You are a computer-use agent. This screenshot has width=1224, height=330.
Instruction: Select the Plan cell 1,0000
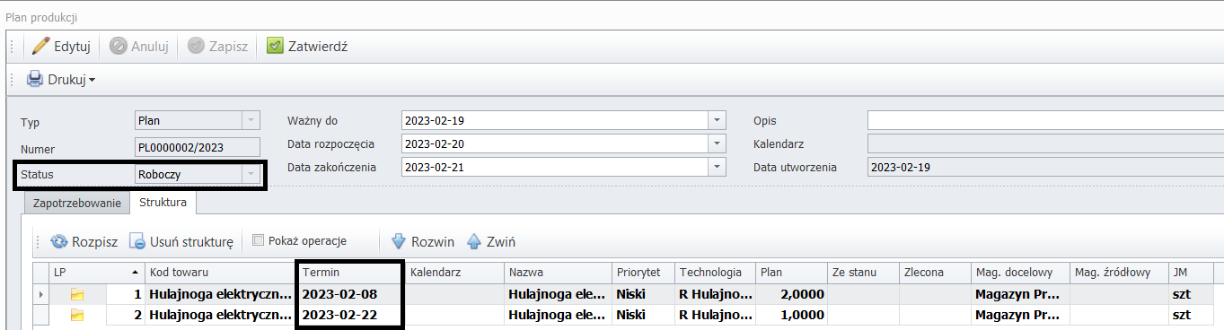point(790,314)
